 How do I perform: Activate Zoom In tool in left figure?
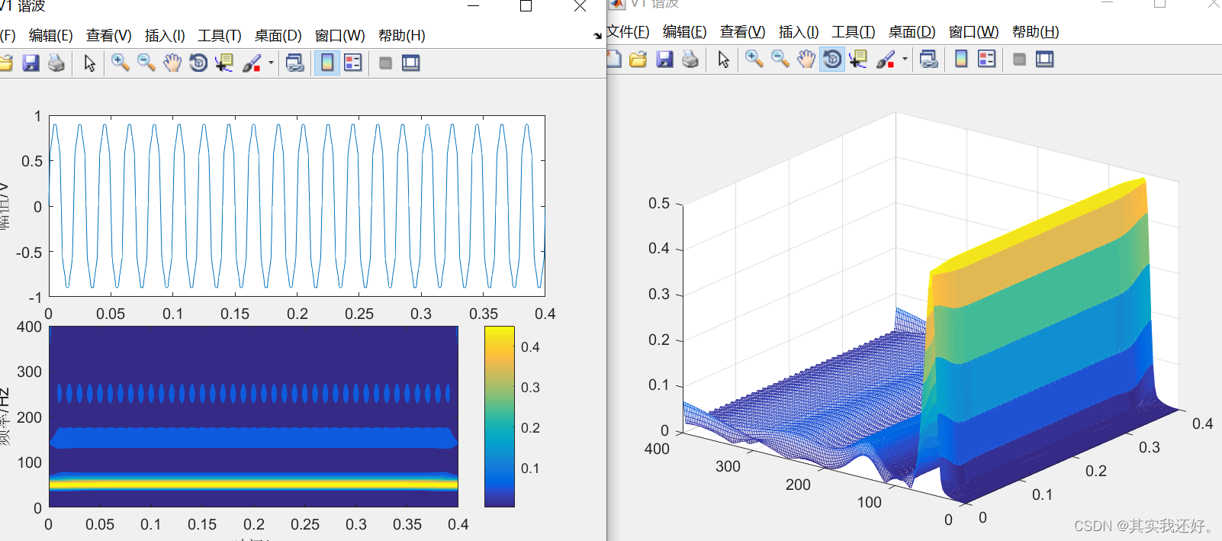pos(120,63)
